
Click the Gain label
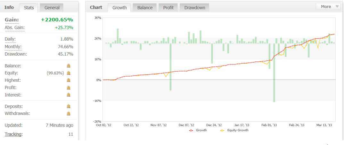[12, 20]
